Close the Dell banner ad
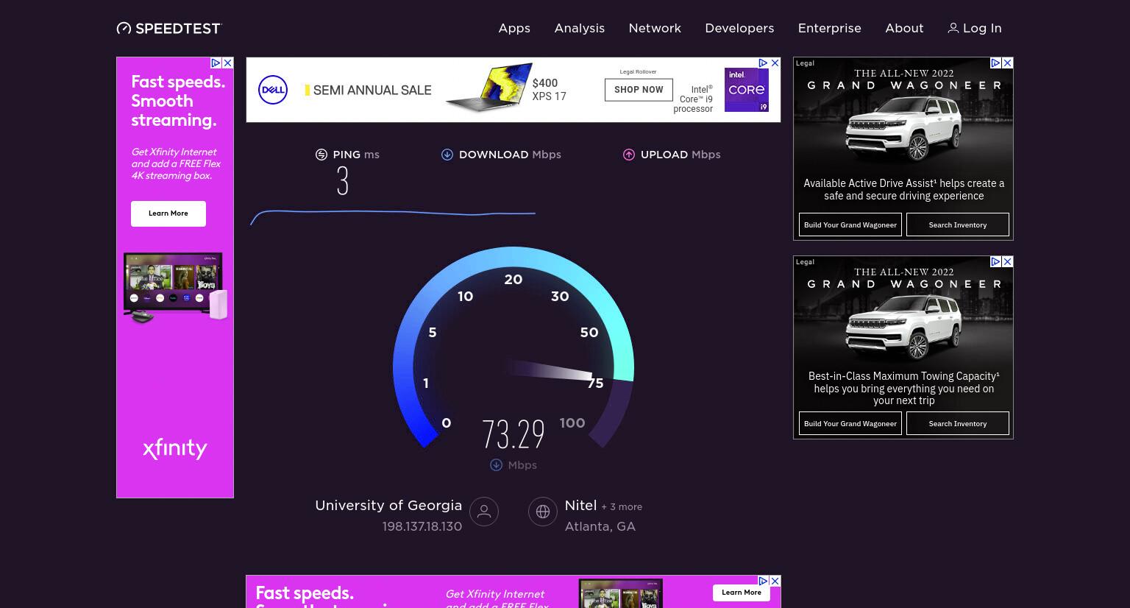This screenshot has width=1130, height=608. point(775,63)
